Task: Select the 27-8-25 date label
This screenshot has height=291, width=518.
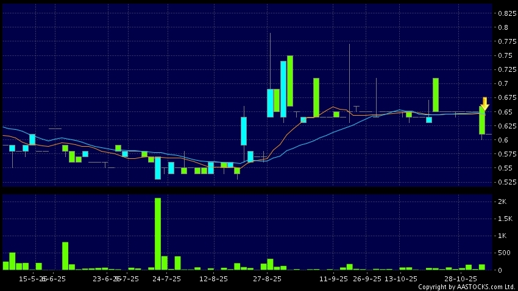Action: click(267, 279)
